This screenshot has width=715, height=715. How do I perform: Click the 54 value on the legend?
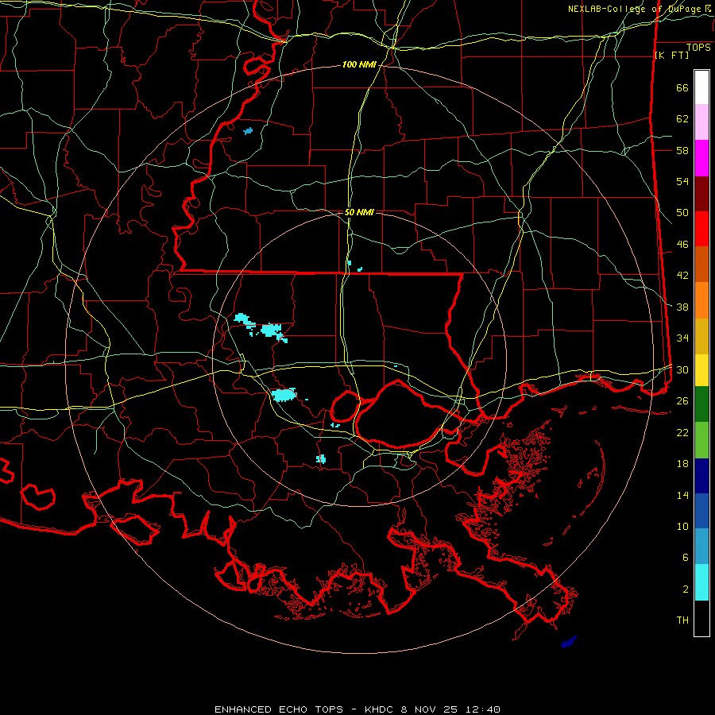click(x=682, y=181)
